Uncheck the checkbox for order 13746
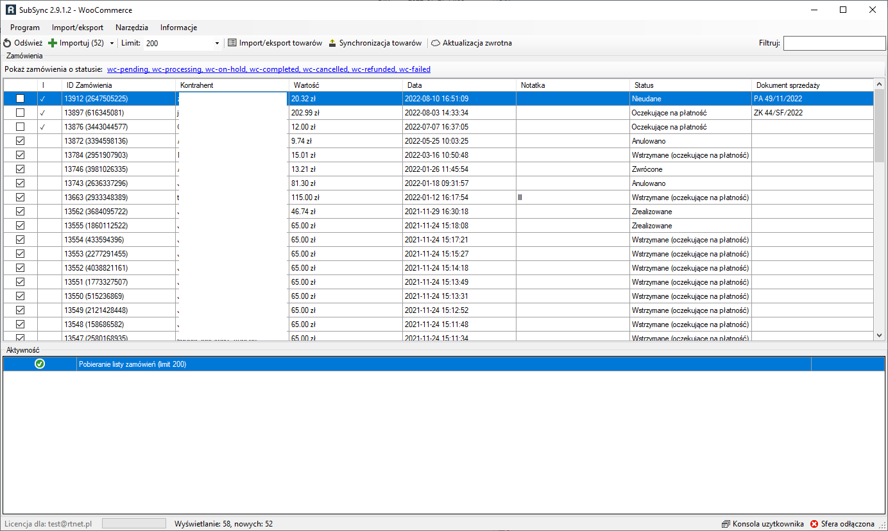Image resolution: width=888 pixels, height=531 pixels. pyautogui.click(x=21, y=169)
